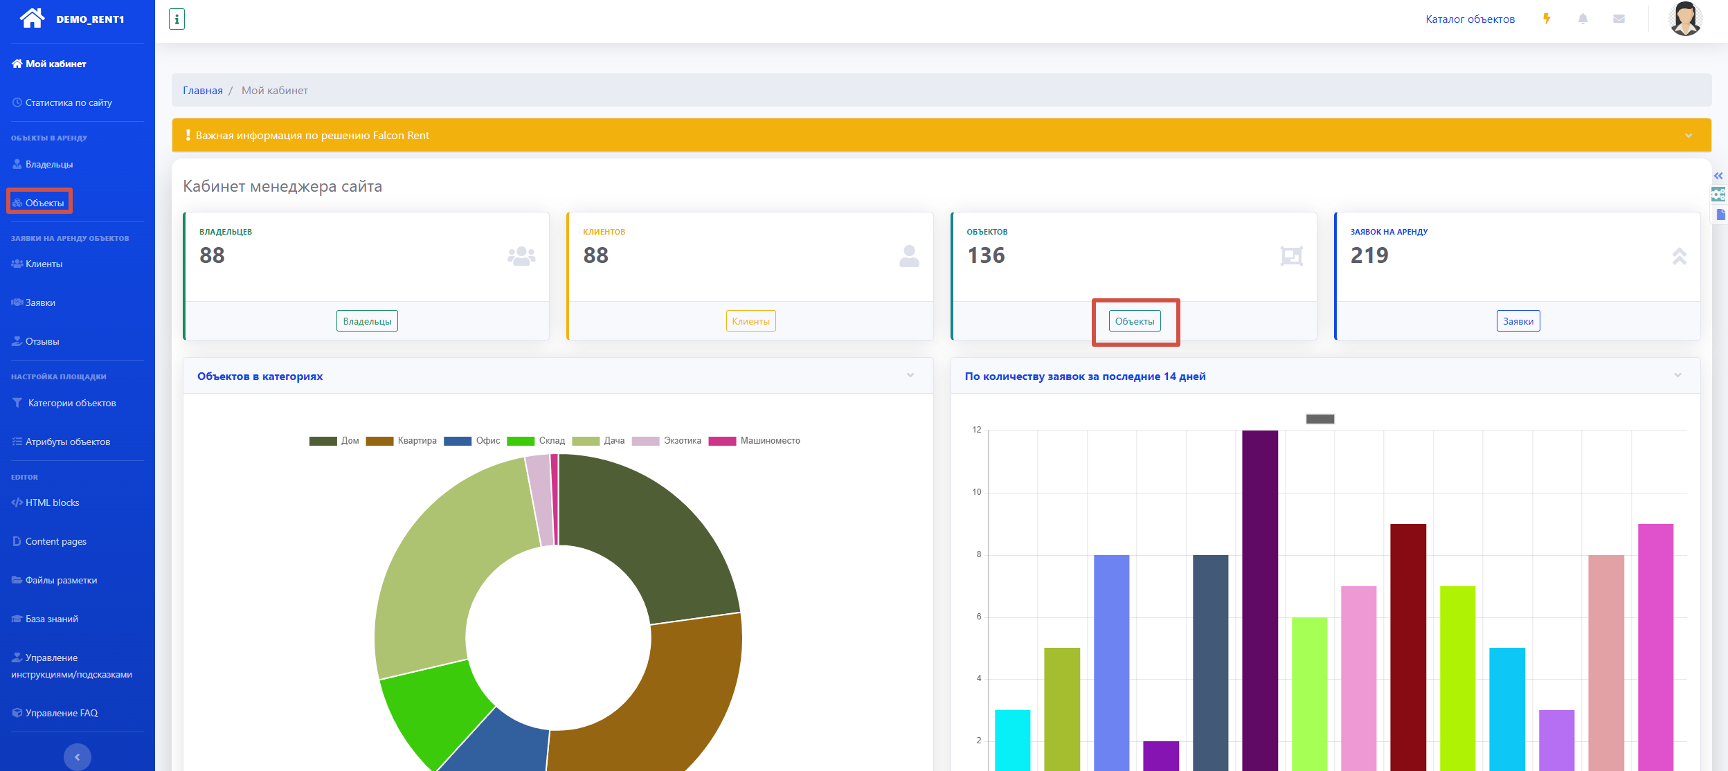The width and height of the screenshot is (1728, 771).
Task: Collapse the заявок за 14 дней panel
Action: [1677, 375]
